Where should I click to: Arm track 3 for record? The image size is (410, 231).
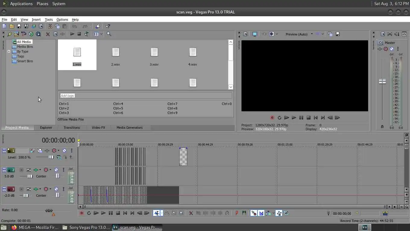point(21,189)
